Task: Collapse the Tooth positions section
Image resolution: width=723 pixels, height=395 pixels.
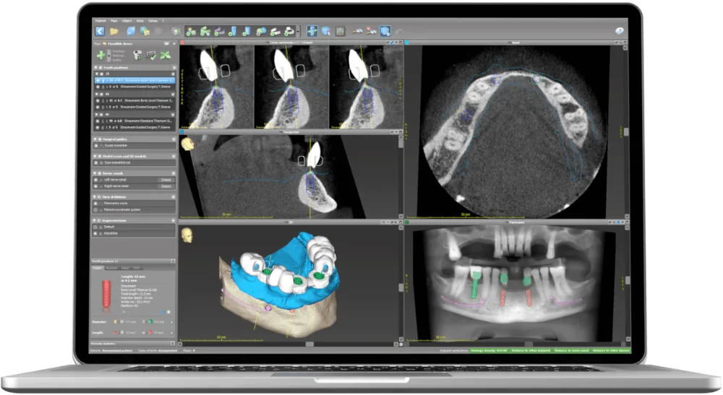Action: click(95, 68)
